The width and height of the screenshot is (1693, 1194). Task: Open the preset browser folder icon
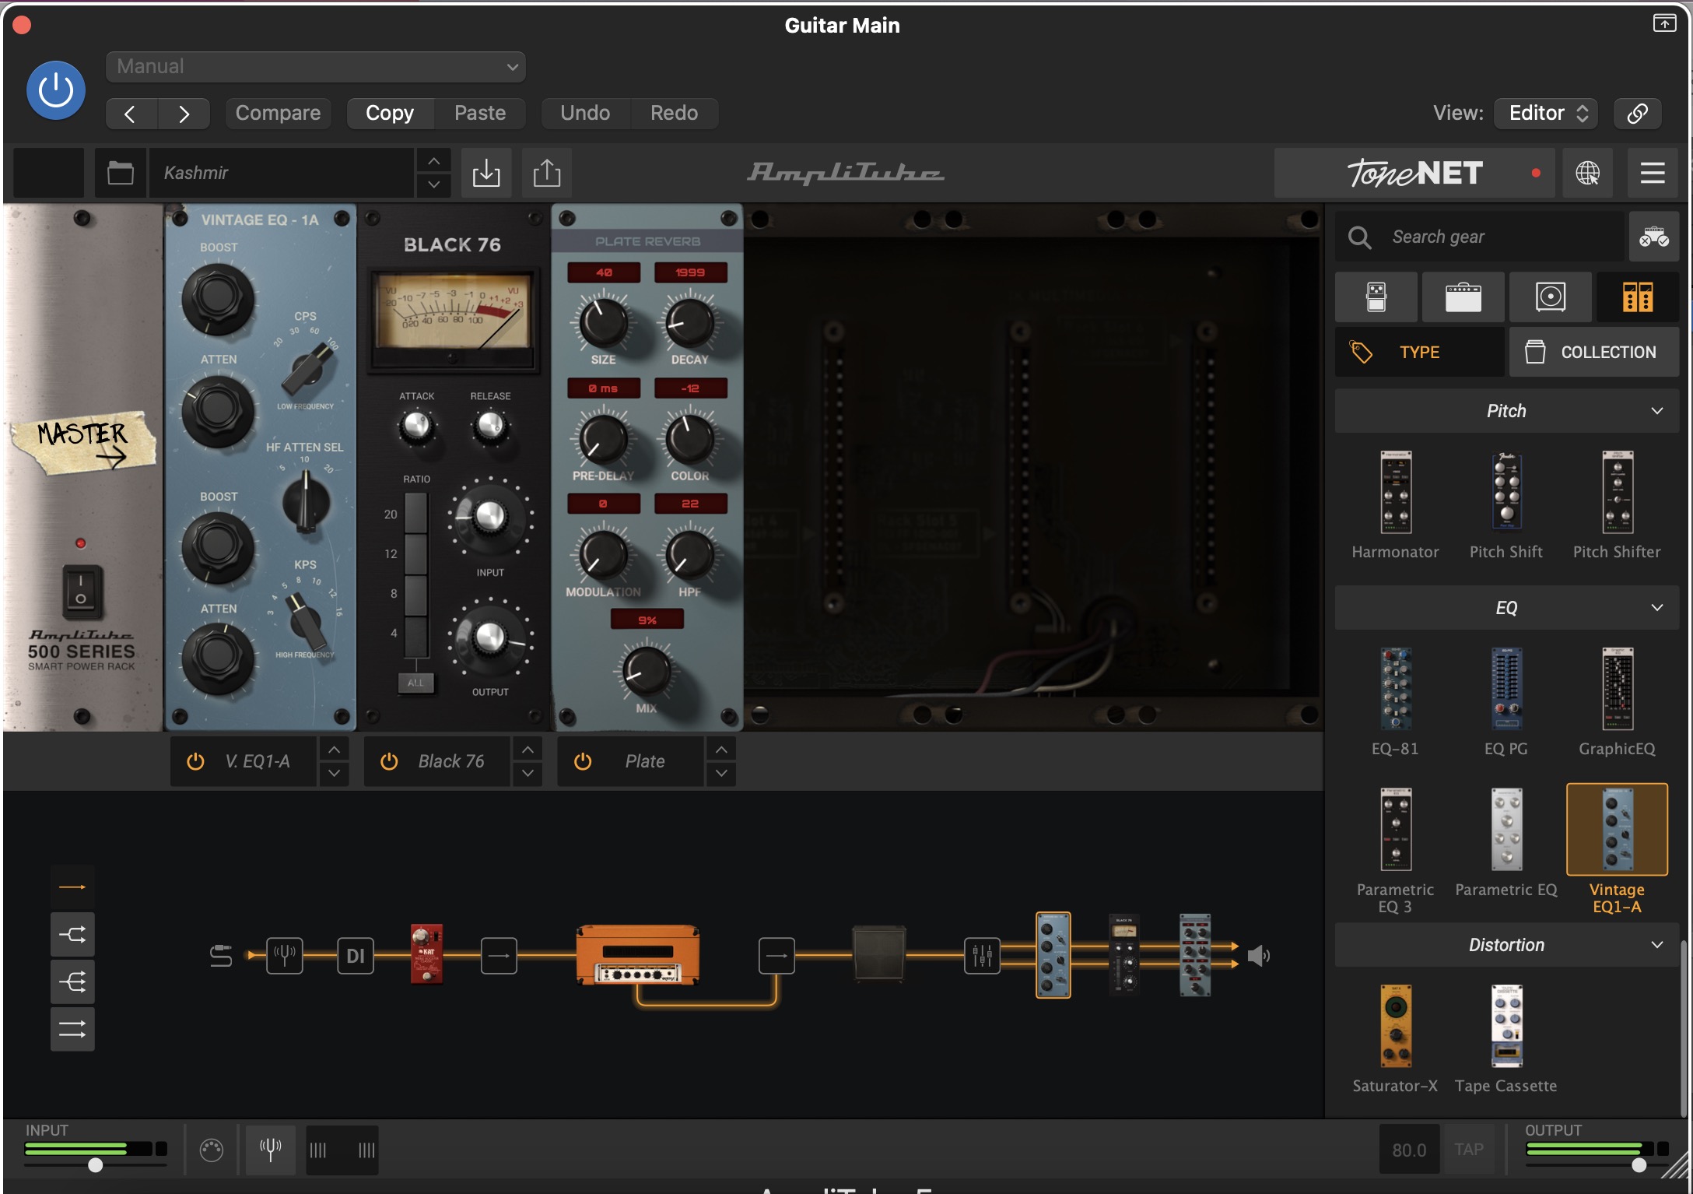point(121,173)
